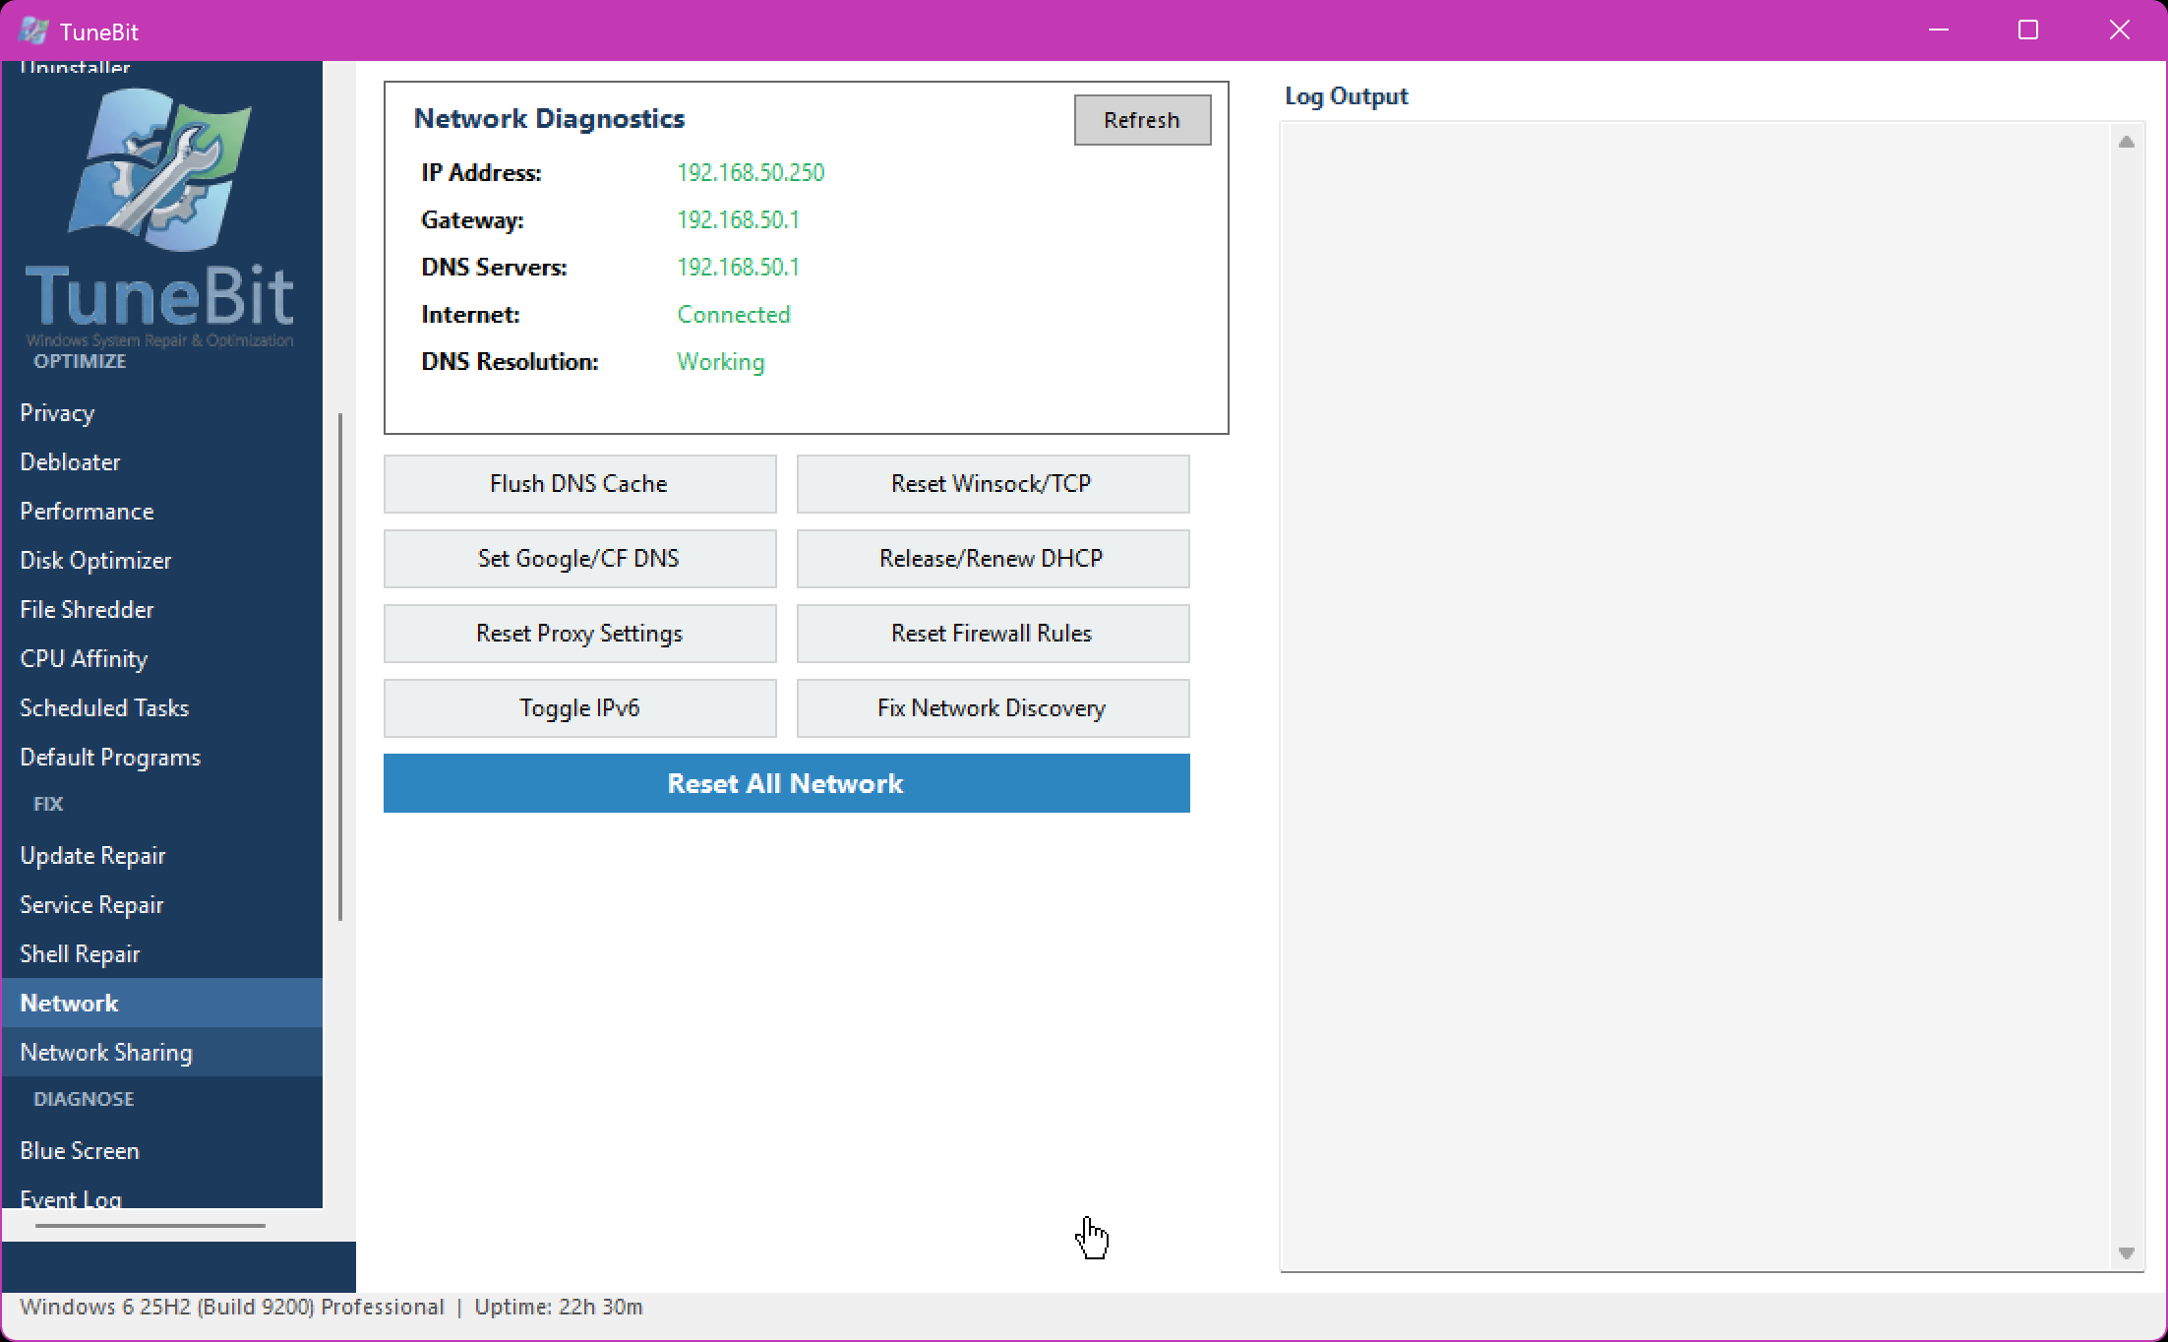Open the Debloater section

pos(161,461)
